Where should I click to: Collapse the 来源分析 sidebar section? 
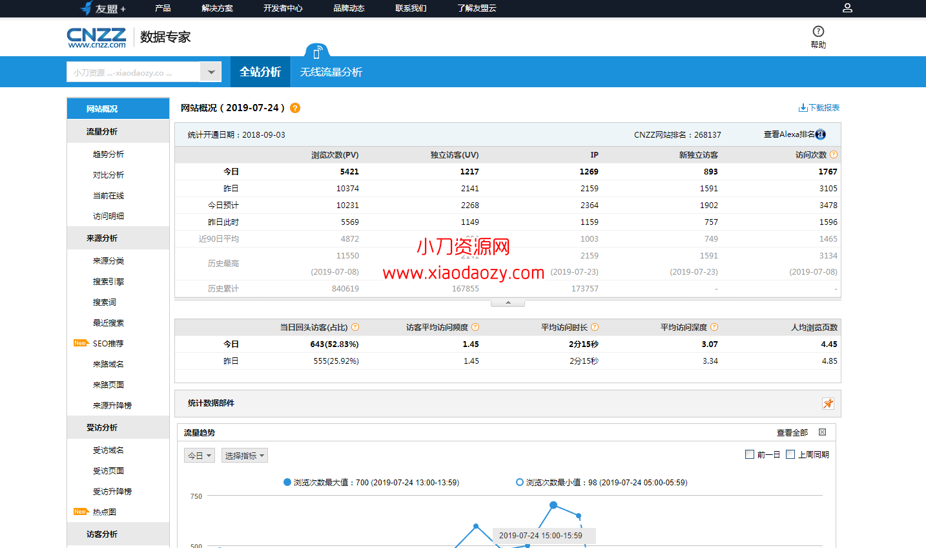[x=118, y=238]
